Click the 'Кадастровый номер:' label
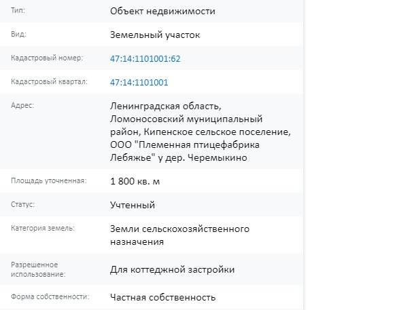 (x=47, y=58)
